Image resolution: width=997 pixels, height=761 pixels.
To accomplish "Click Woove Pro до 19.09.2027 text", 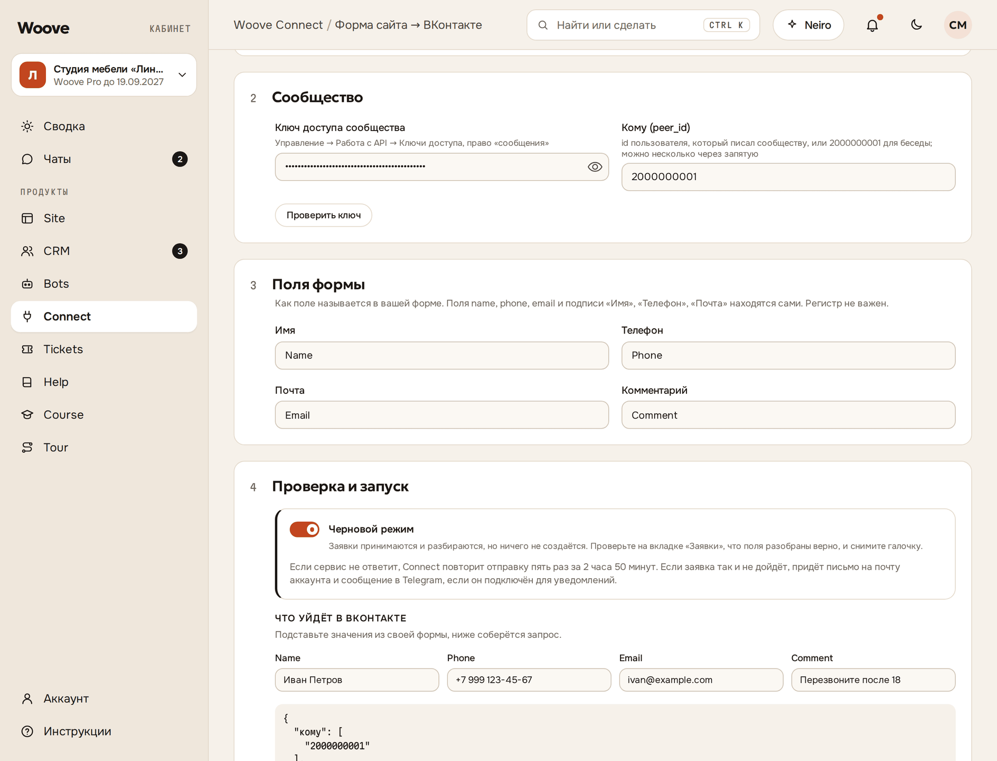I will click(x=109, y=82).
